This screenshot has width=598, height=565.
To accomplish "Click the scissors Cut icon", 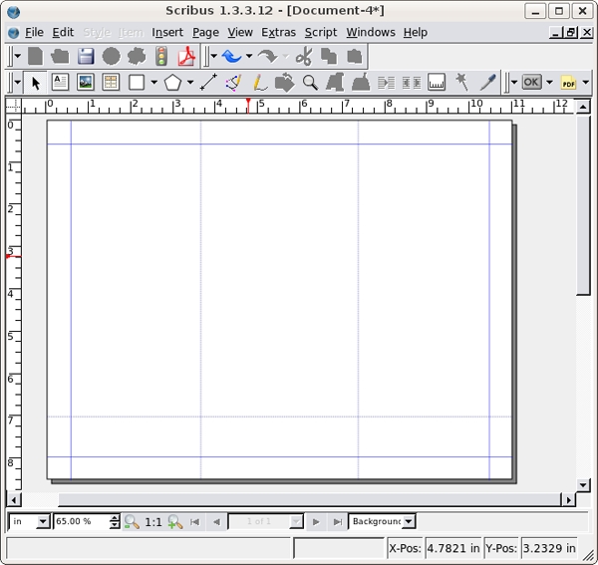I will (303, 57).
